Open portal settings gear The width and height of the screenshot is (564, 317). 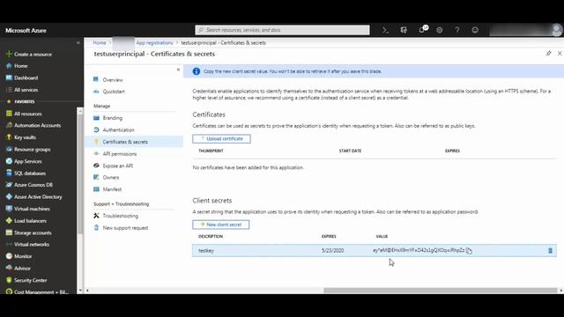click(x=440, y=30)
